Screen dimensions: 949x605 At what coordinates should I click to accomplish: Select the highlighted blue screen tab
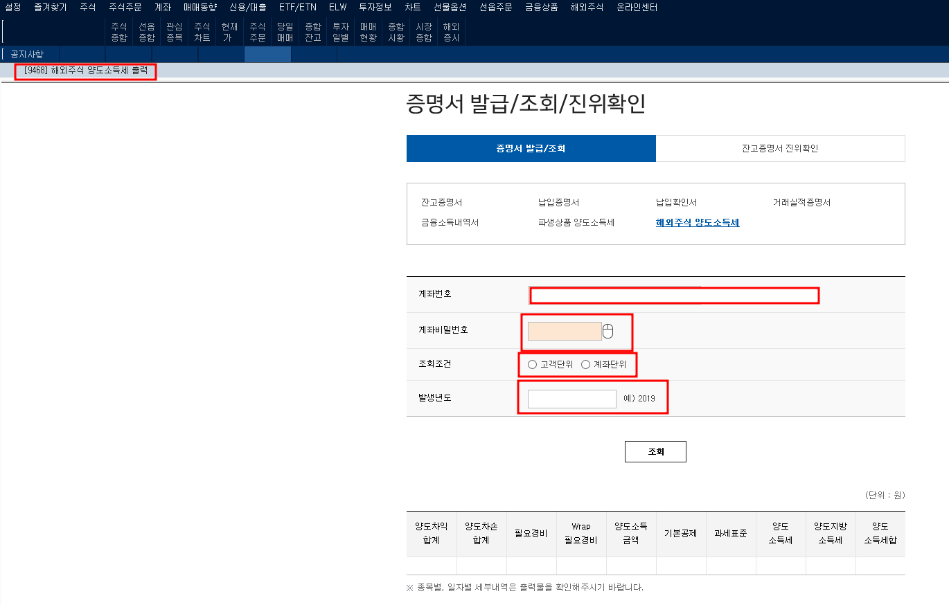[x=267, y=54]
